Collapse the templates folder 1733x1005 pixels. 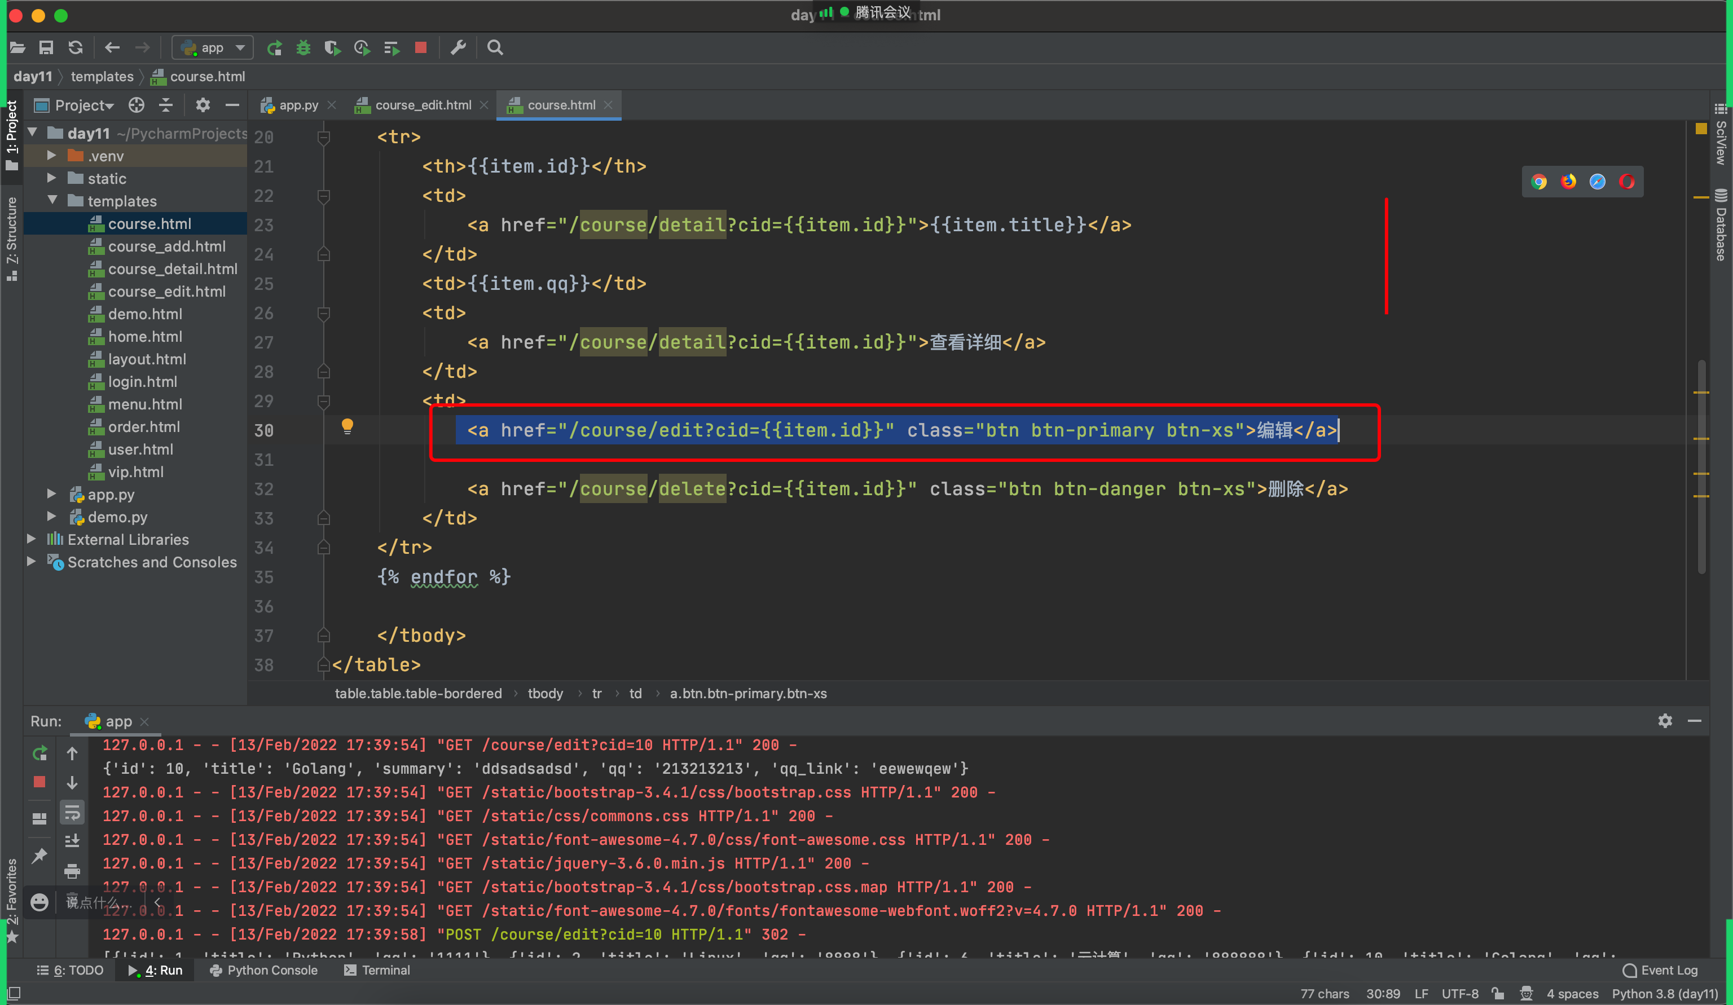[x=52, y=200]
